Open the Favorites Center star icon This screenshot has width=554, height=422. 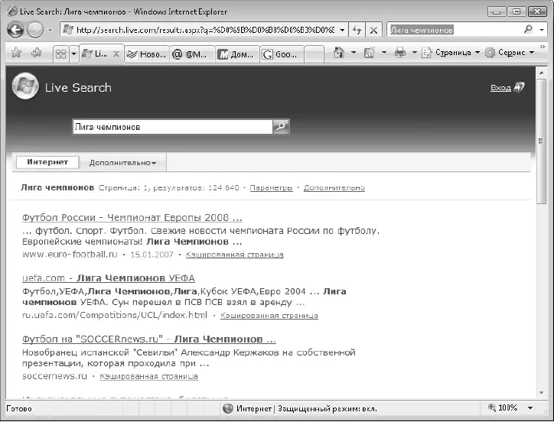click(15, 53)
